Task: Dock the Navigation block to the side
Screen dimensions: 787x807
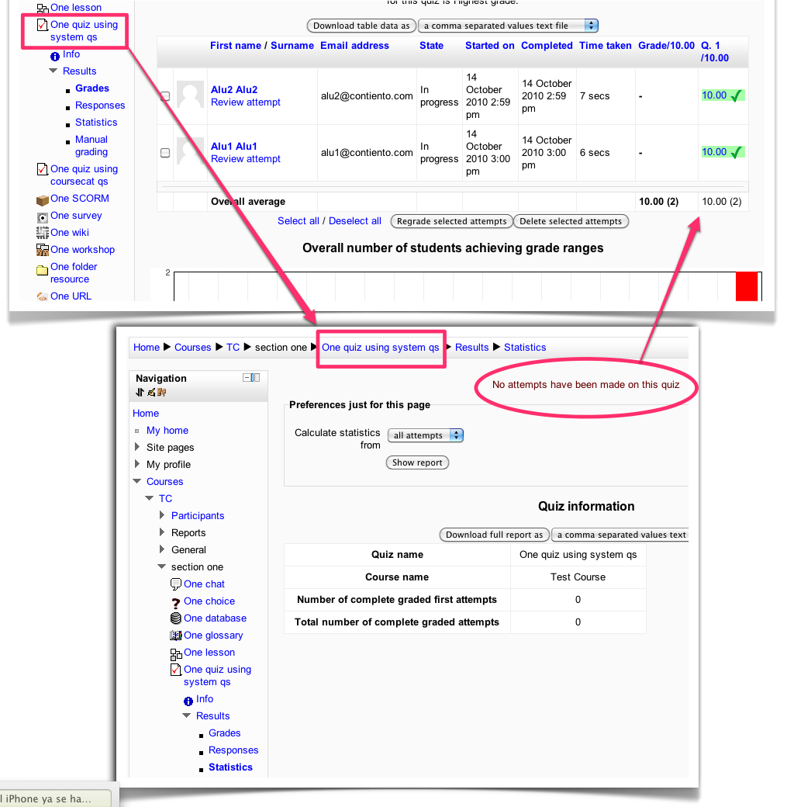Action: [x=256, y=378]
